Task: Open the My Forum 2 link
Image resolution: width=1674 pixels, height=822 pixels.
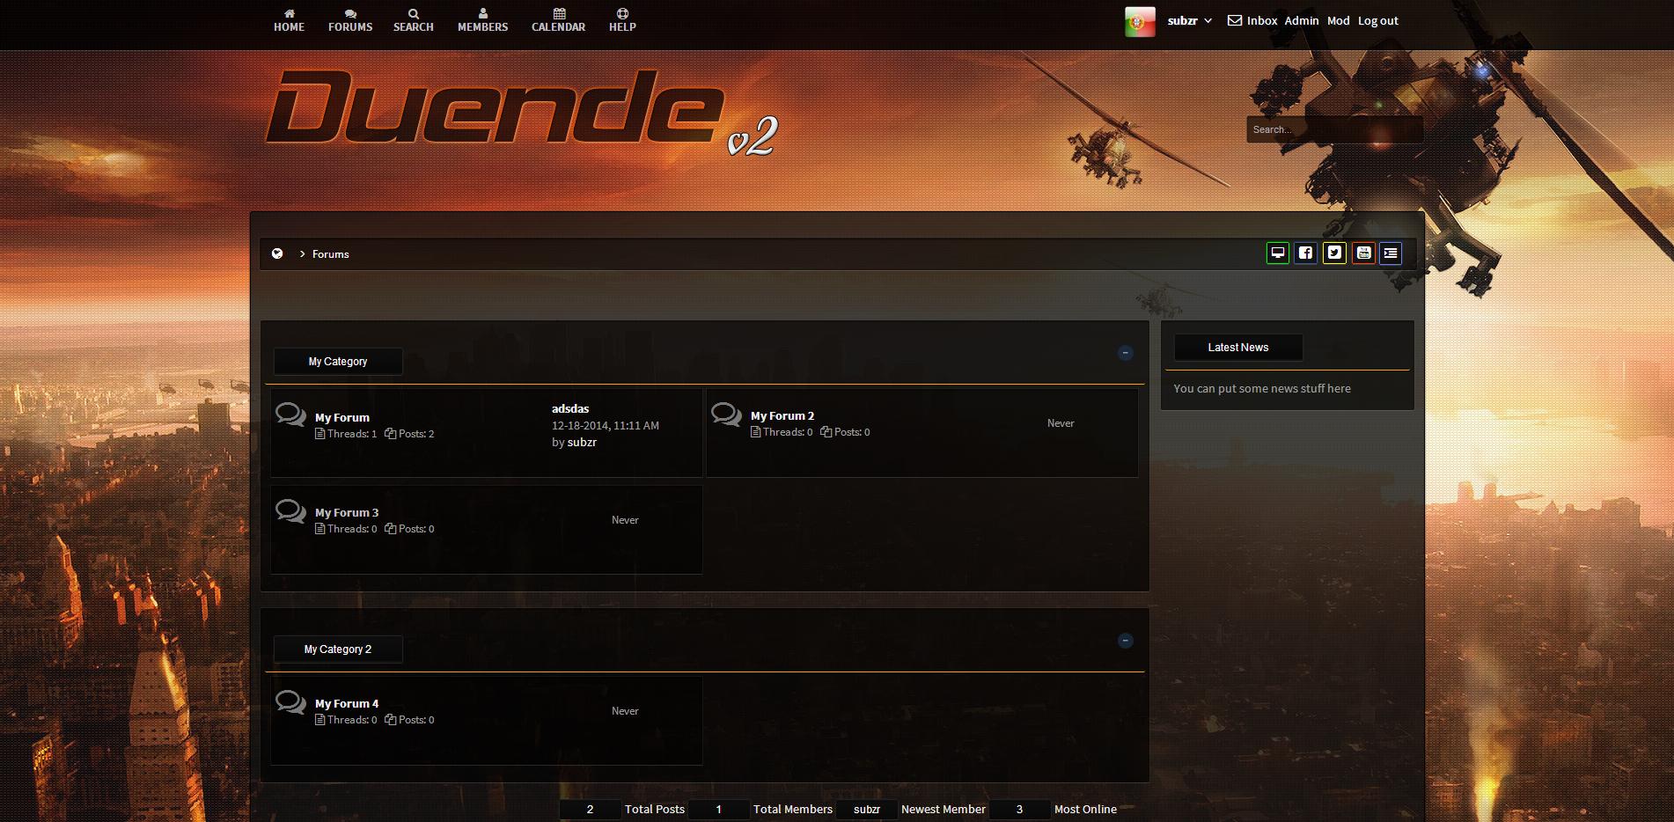Action: point(782,416)
